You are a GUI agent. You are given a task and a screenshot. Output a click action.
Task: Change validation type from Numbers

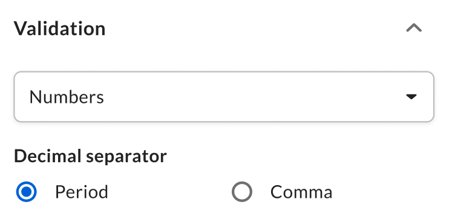[224, 97]
